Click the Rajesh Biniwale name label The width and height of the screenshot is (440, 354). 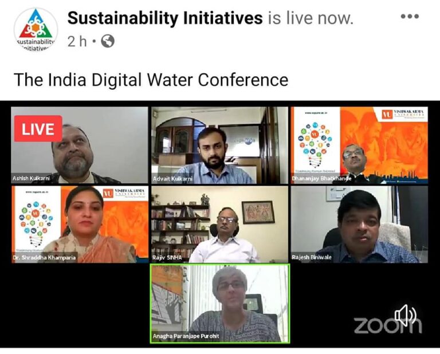tap(312, 257)
